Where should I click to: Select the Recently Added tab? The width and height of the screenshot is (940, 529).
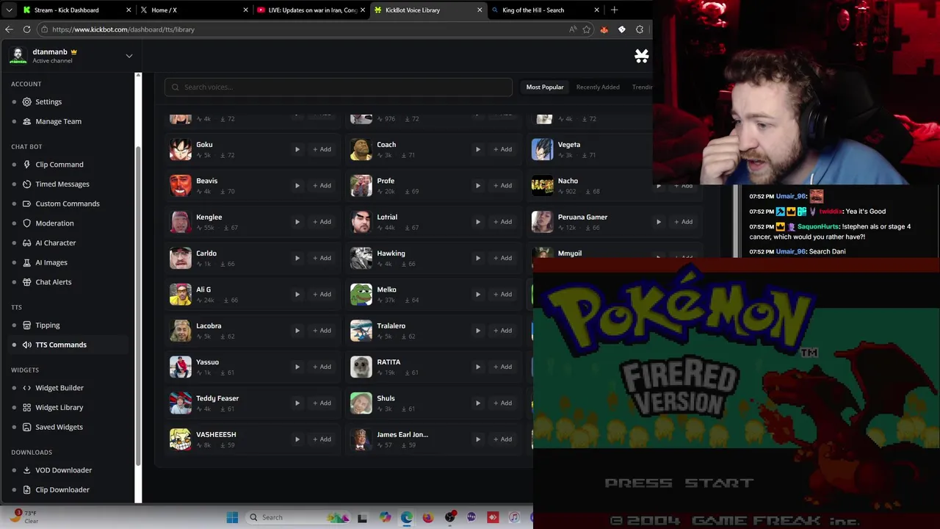(598, 87)
